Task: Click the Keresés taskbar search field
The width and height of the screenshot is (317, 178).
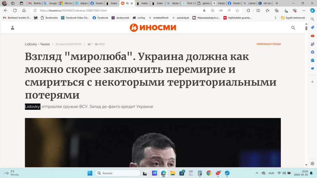Action: [x=118, y=173]
